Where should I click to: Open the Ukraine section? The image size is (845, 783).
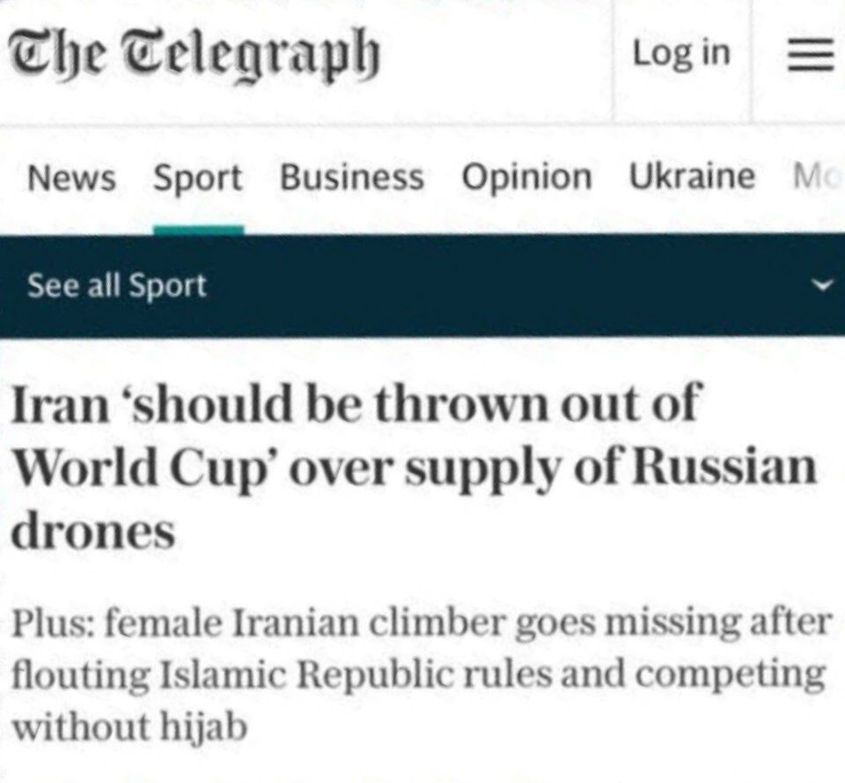pyautogui.click(x=691, y=177)
